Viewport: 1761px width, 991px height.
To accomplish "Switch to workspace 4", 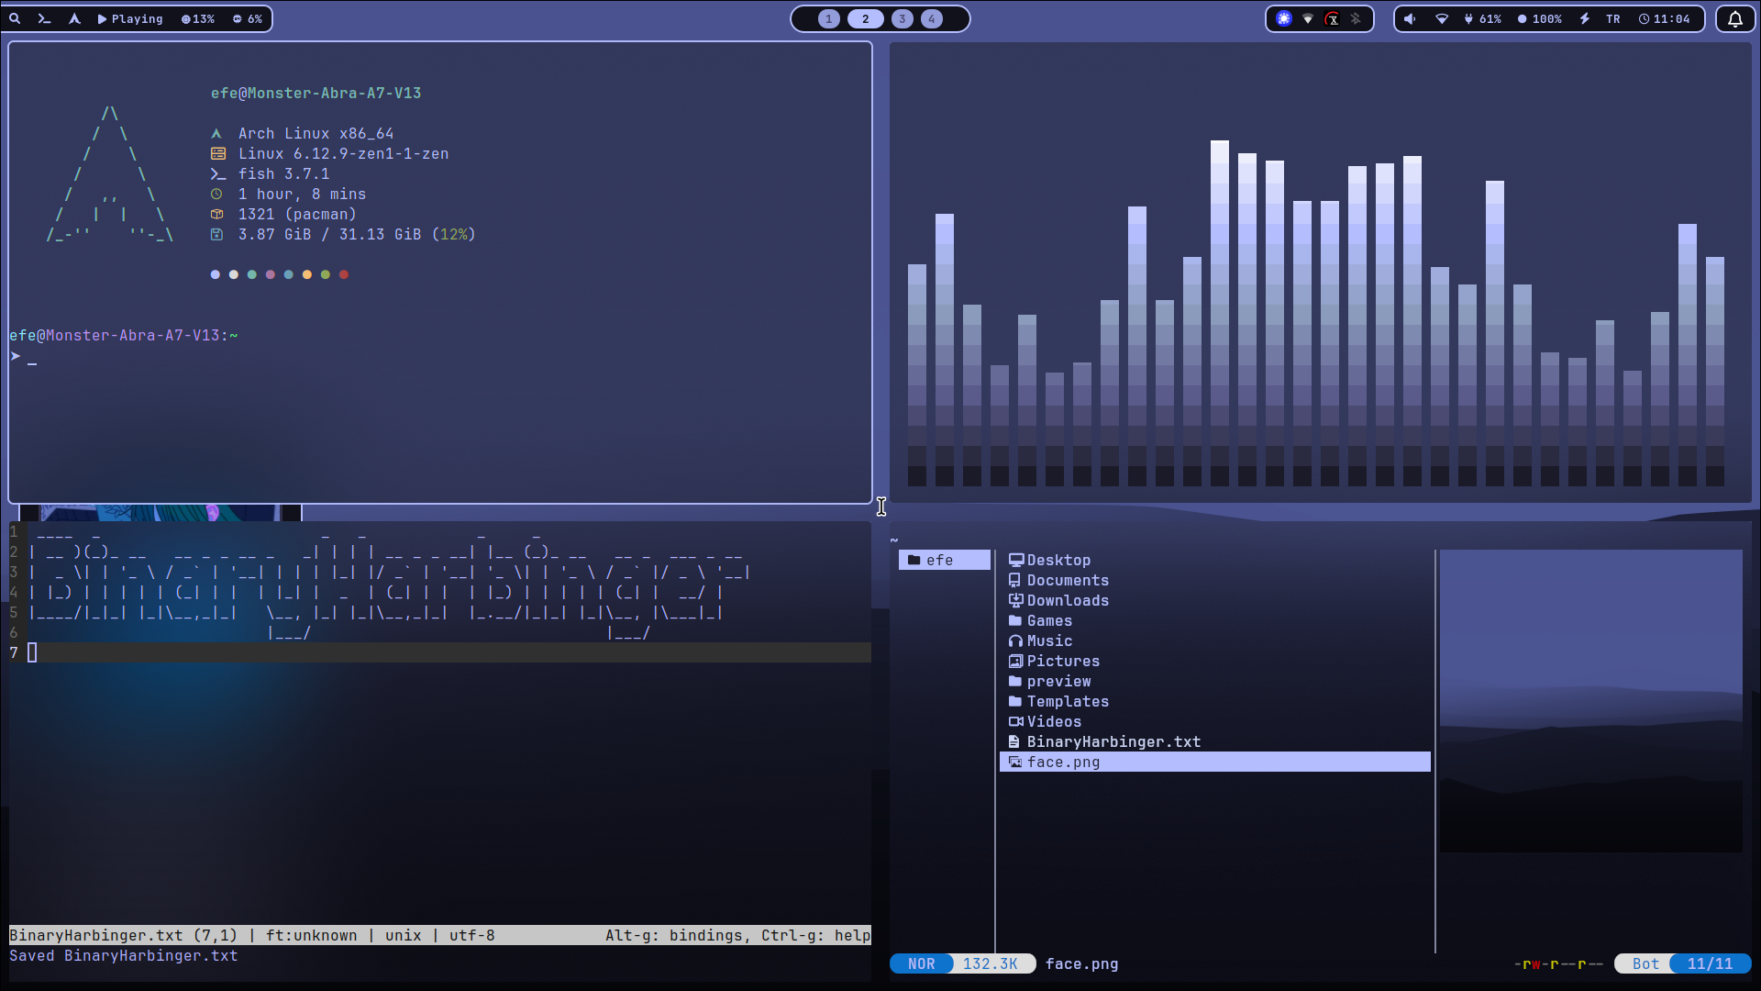I will click(x=932, y=18).
